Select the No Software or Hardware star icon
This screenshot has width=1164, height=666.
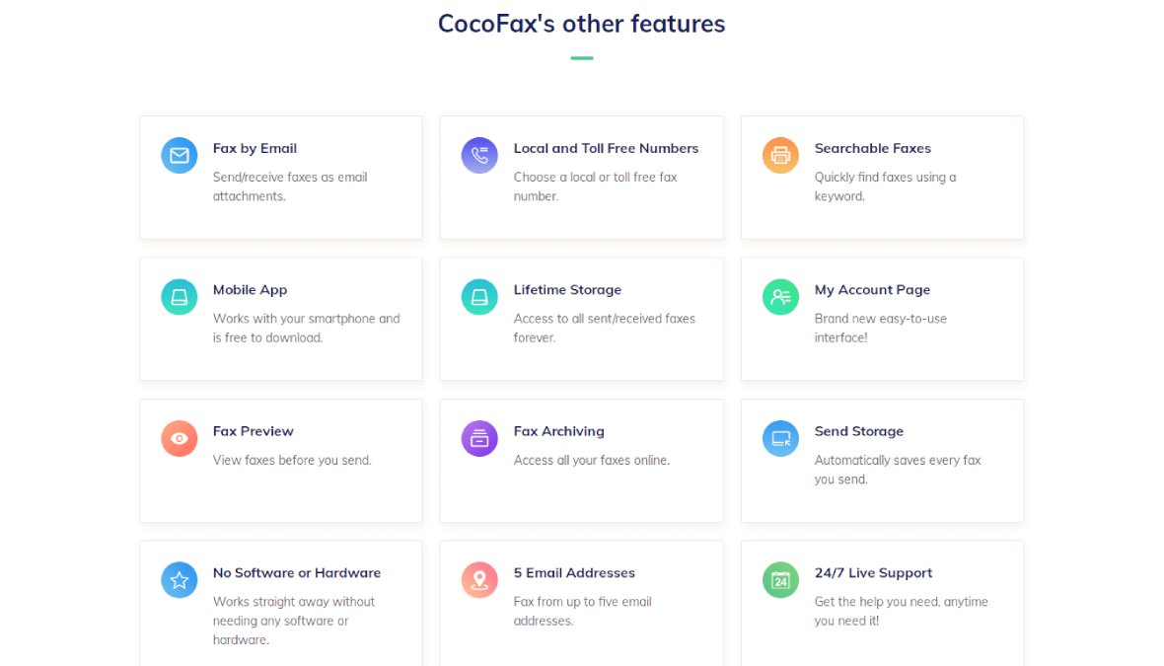179,579
